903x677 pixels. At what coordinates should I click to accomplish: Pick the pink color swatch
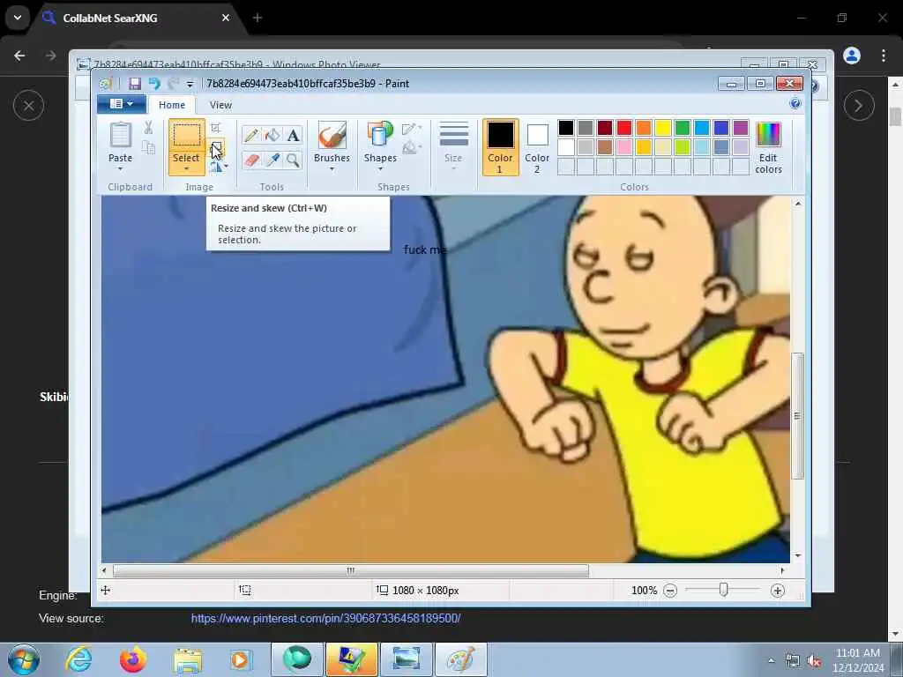623,147
